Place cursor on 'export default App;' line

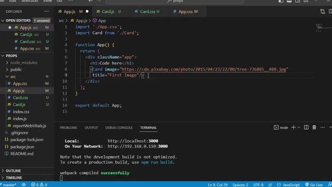click(x=99, y=105)
